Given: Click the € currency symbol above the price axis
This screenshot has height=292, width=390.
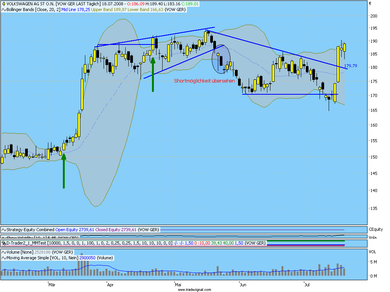Looking at the screenshot, I should point(370,3).
